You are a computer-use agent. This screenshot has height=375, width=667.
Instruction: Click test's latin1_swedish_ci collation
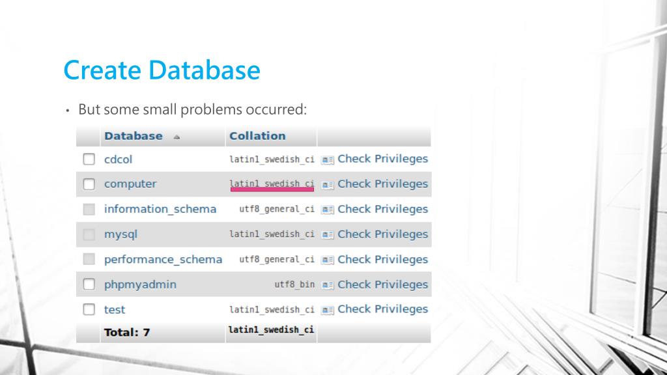pos(272,309)
